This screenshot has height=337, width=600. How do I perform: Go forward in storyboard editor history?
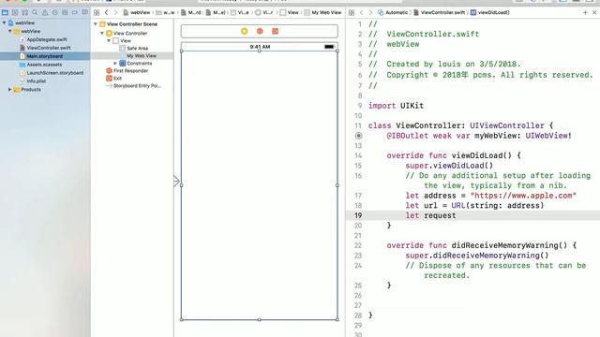tap(115, 12)
